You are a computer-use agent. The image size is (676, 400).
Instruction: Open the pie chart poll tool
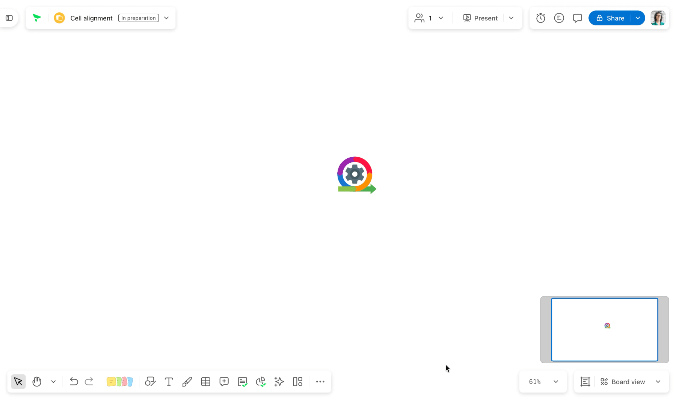pyautogui.click(x=261, y=382)
